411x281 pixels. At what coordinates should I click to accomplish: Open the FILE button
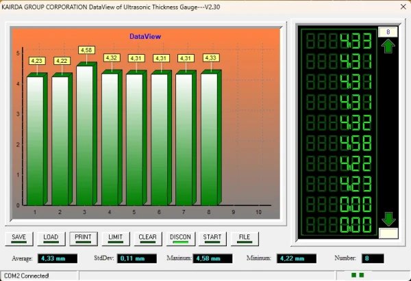[x=245, y=239]
